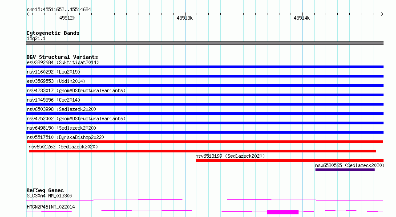Viewport: 396px width, 217px height.
Task: Open variant esv3569553 (Uddin2014) label
Action: pos(56,81)
